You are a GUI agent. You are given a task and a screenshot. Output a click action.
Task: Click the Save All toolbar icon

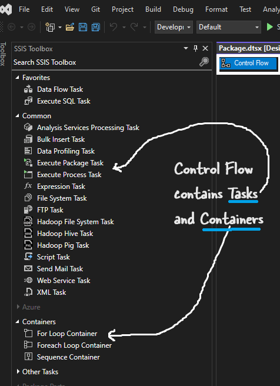[x=96, y=27]
